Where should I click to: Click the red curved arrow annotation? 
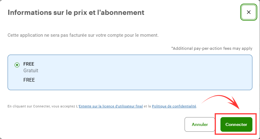tap(219, 97)
